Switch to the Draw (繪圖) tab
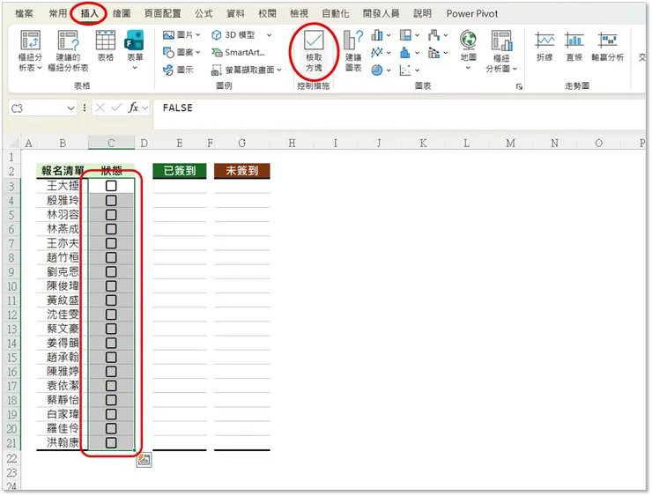This screenshot has width=652, height=496. coord(122,13)
